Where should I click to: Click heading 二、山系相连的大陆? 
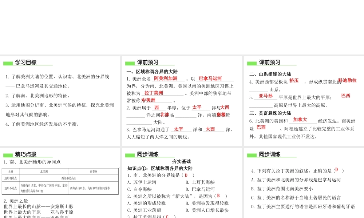click(270, 74)
